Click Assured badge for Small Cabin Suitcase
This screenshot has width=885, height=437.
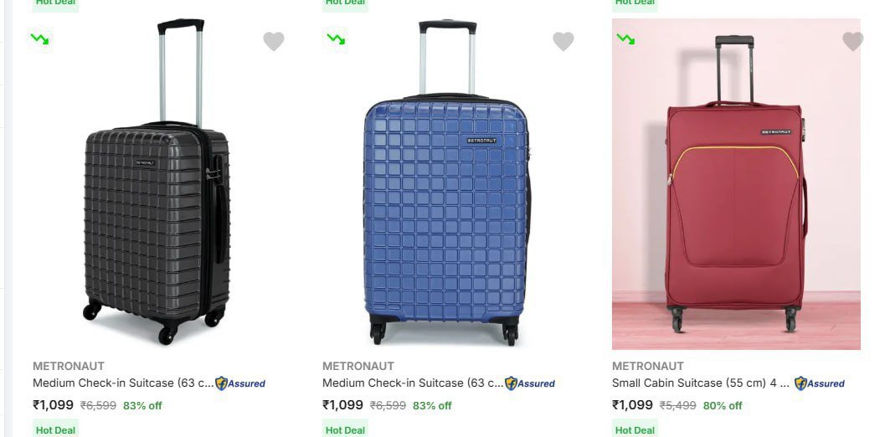pos(820,383)
